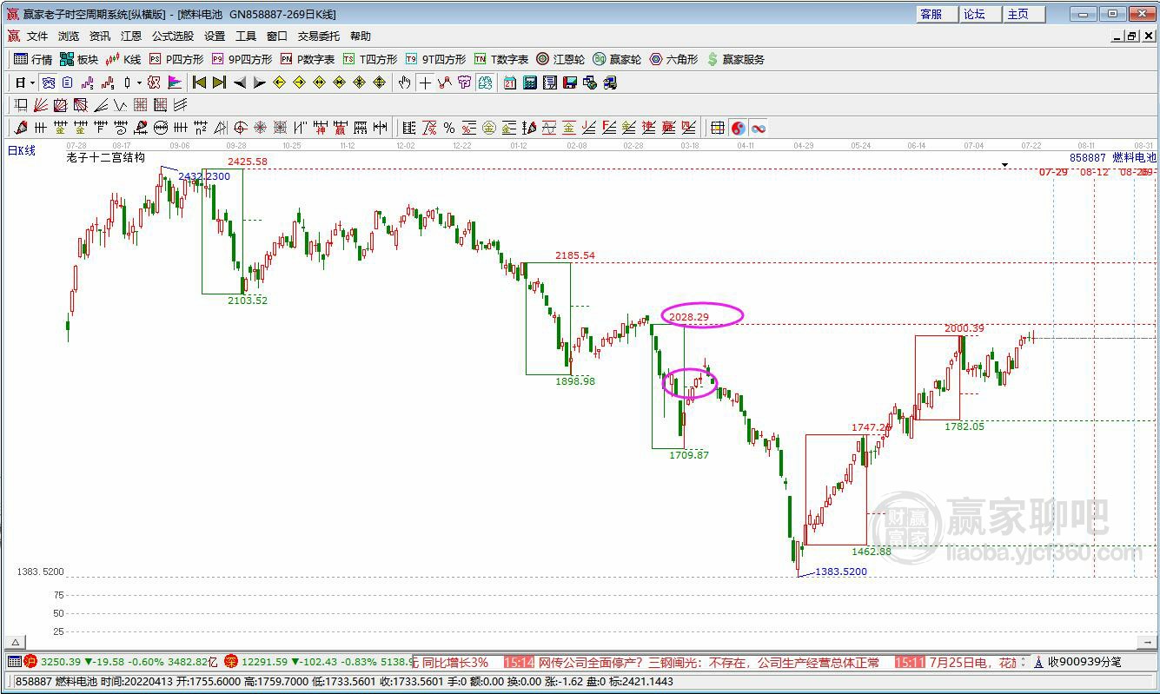This screenshot has height=694, width=1160.
Task: Open the 资讯 menu
Action: 100,36
